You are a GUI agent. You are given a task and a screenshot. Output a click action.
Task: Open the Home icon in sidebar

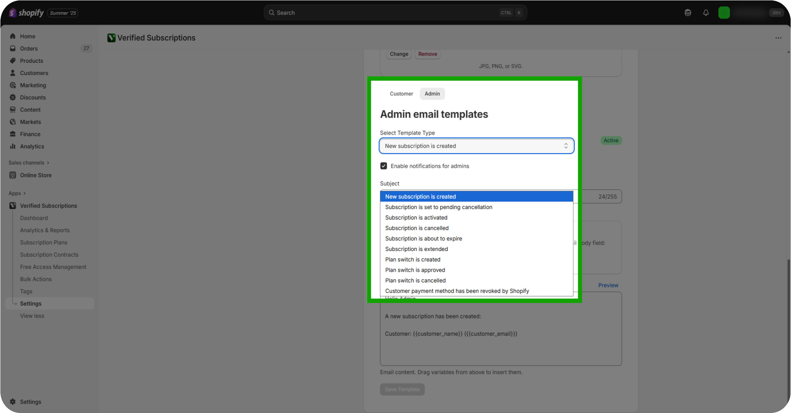(13, 36)
